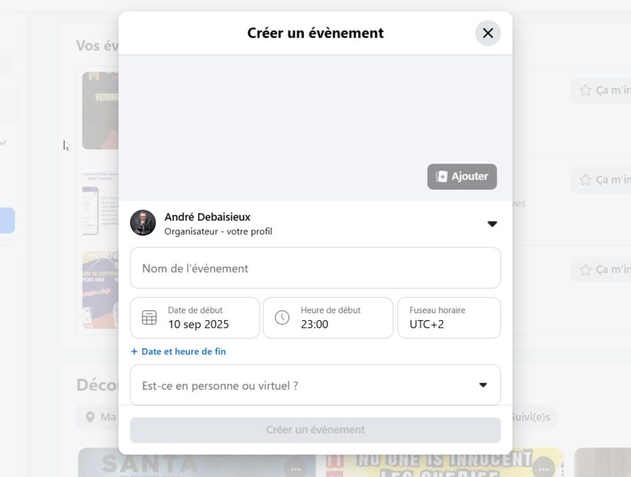Open the Fuseau horaire UTC+2 selector
This screenshot has height=477, width=631.
(x=449, y=318)
